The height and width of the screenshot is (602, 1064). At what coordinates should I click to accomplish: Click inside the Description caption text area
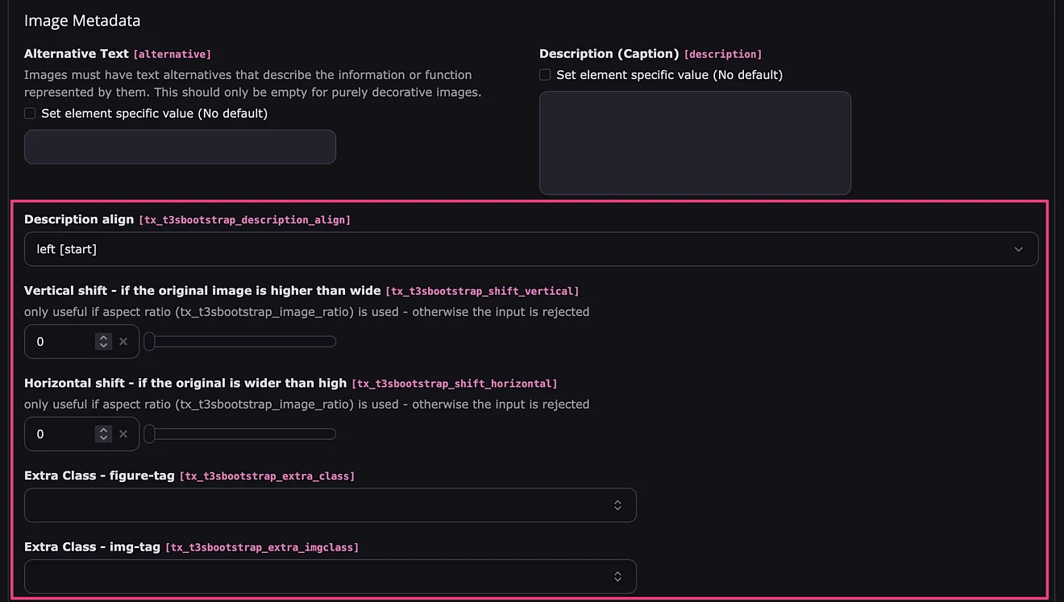[x=695, y=143]
